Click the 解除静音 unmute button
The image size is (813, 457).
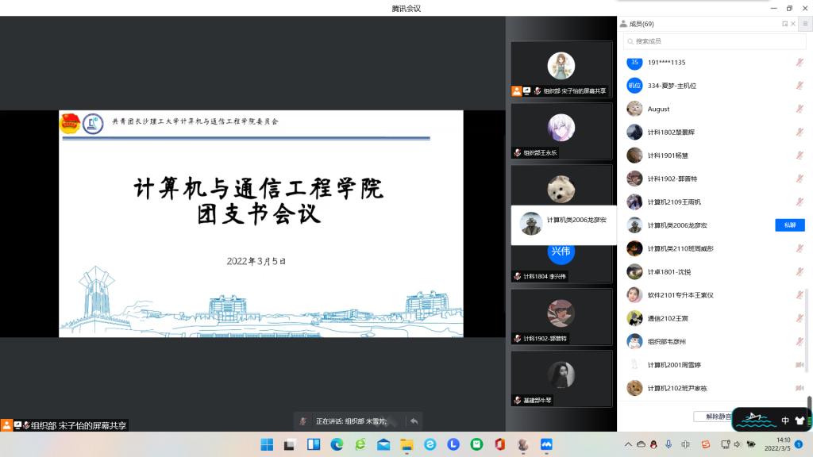click(x=712, y=417)
